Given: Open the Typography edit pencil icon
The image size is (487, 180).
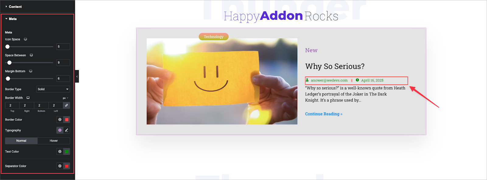Looking at the screenshot, I should point(67,130).
